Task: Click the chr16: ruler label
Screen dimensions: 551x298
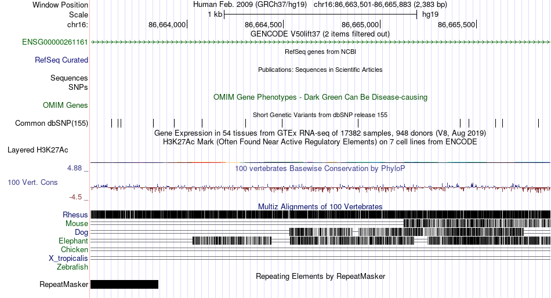Action: tap(78, 24)
